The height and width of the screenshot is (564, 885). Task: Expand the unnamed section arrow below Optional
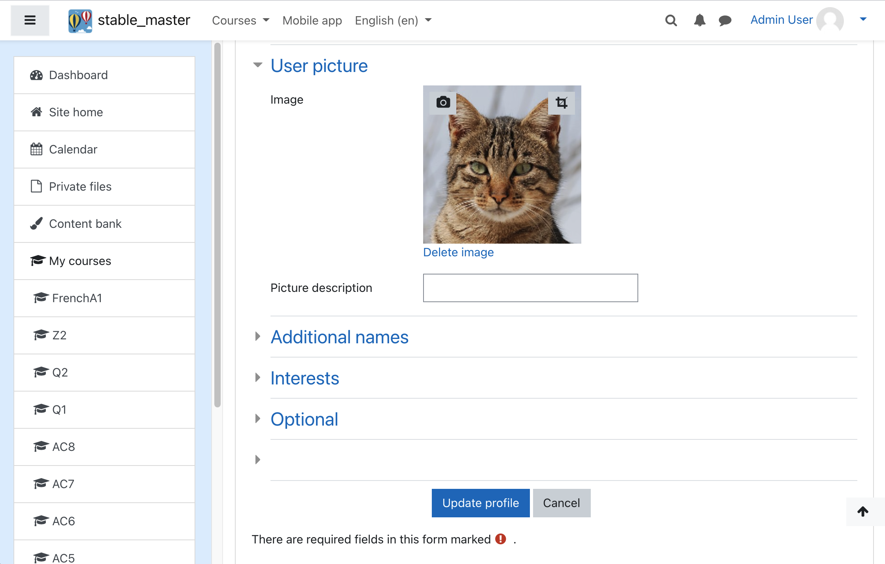(x=258, y=460)
